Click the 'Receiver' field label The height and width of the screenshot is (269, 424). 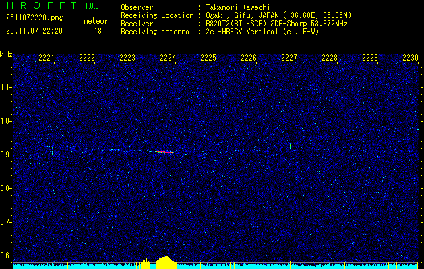[137, 24]
